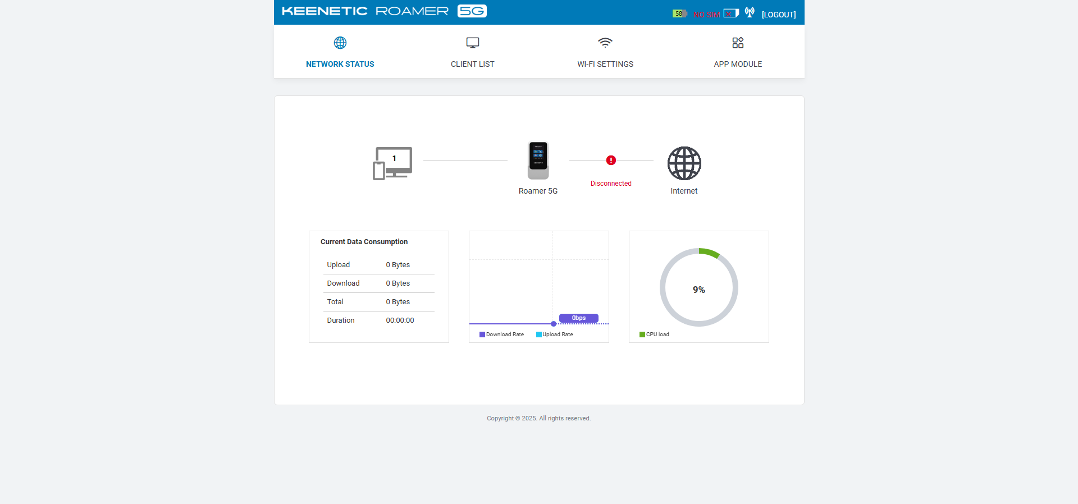
Task: Click the Roamer 5G router image
Action: click(x=538, y=161)
